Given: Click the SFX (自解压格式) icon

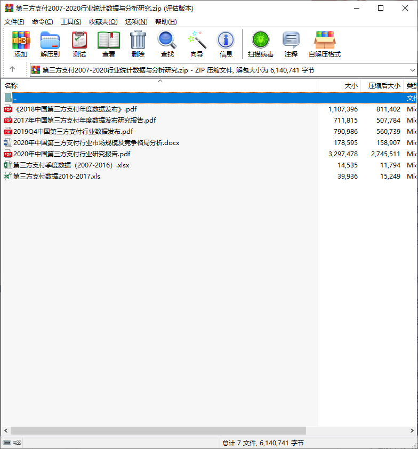Looking at the screenshot, I should click(x=325, y=44).
